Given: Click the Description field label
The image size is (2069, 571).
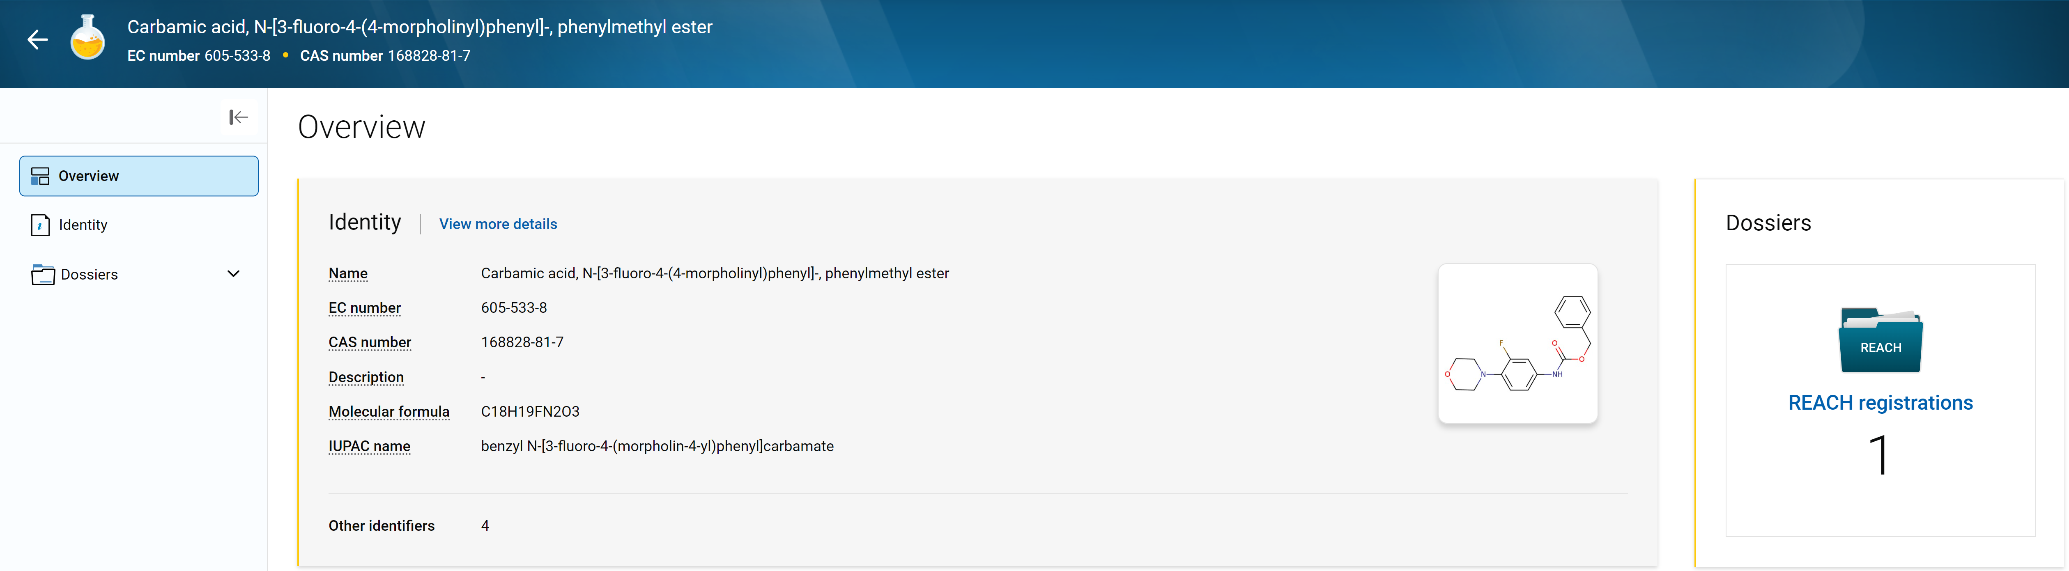Looking at the screenshot, I should pos(366,378).
